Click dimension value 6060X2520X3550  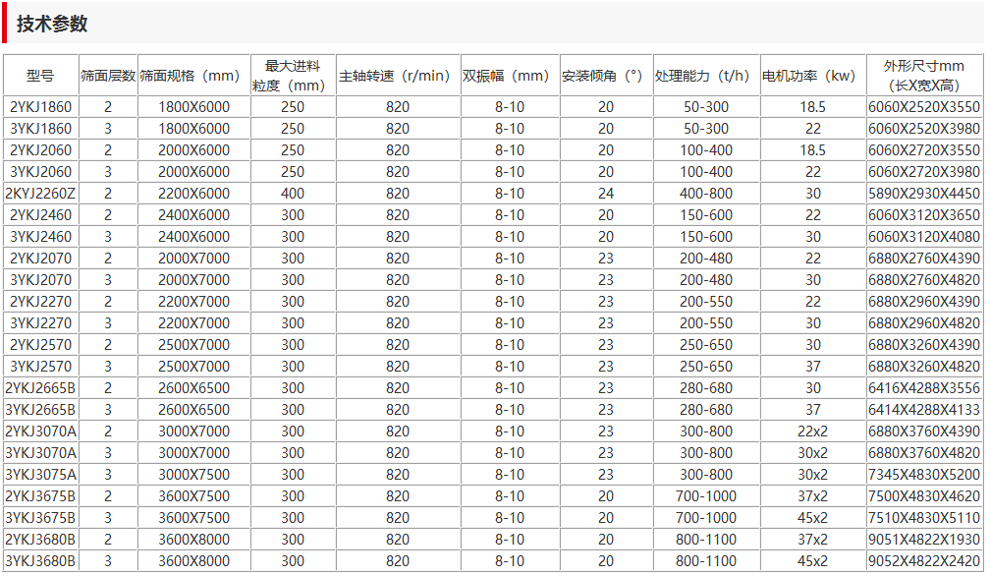point(924,107)
